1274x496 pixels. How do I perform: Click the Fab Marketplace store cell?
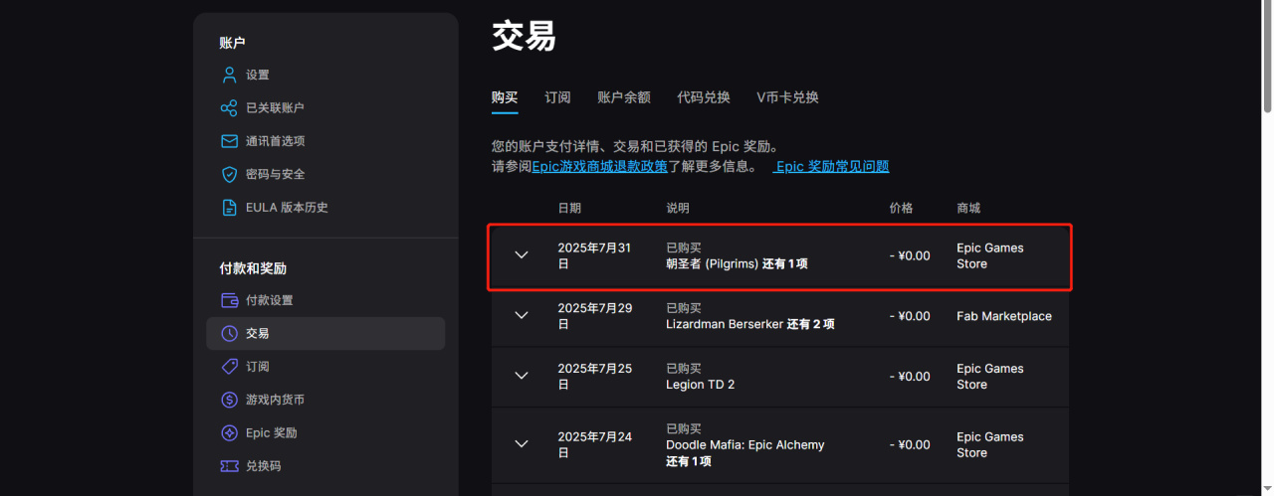1004,316
